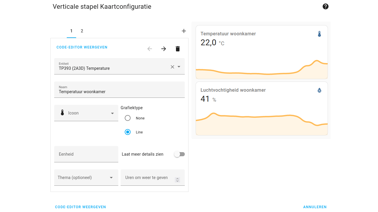
Task: Click the Annuleren button
Action: click(x=315, y=207)
